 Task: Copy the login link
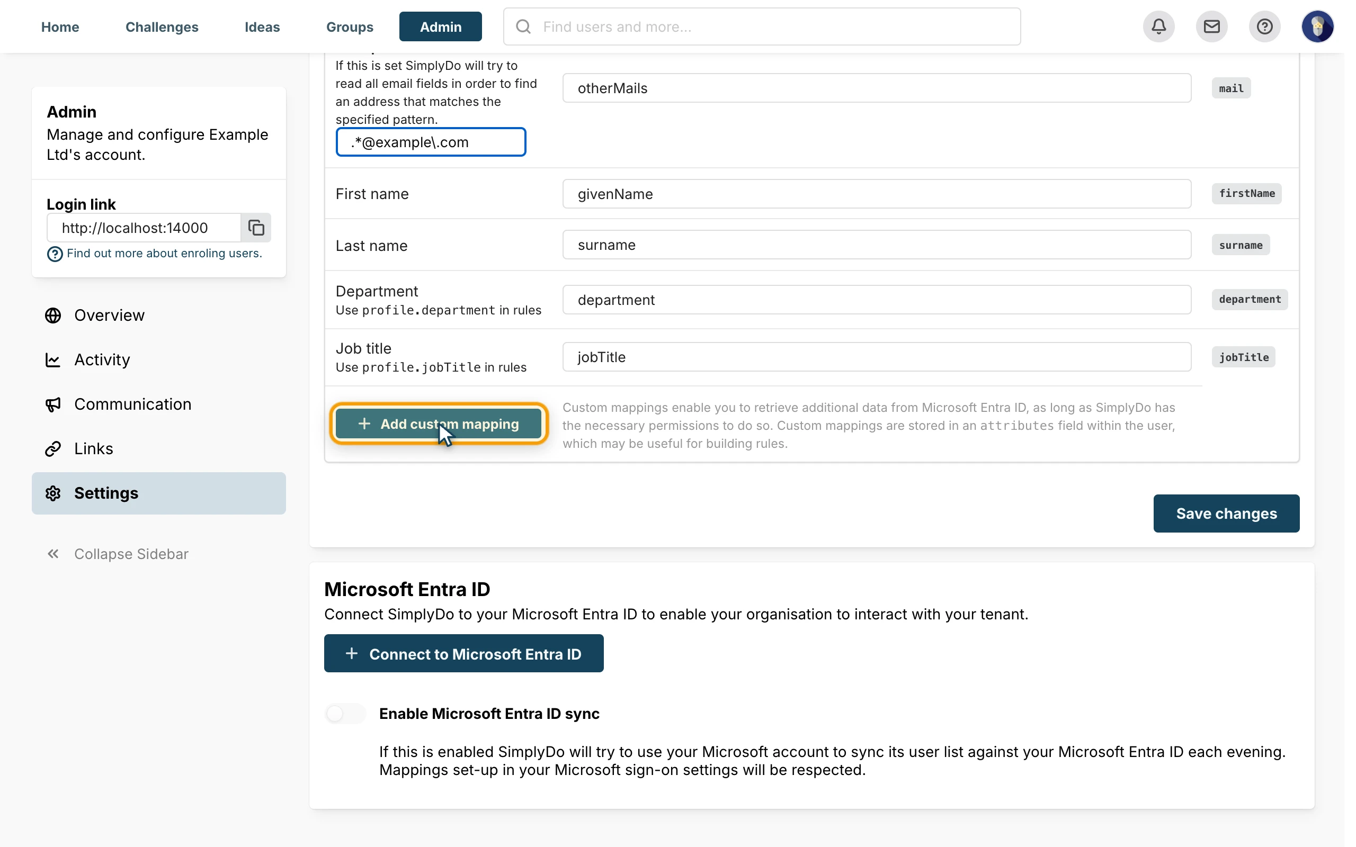tap(256, 228)
